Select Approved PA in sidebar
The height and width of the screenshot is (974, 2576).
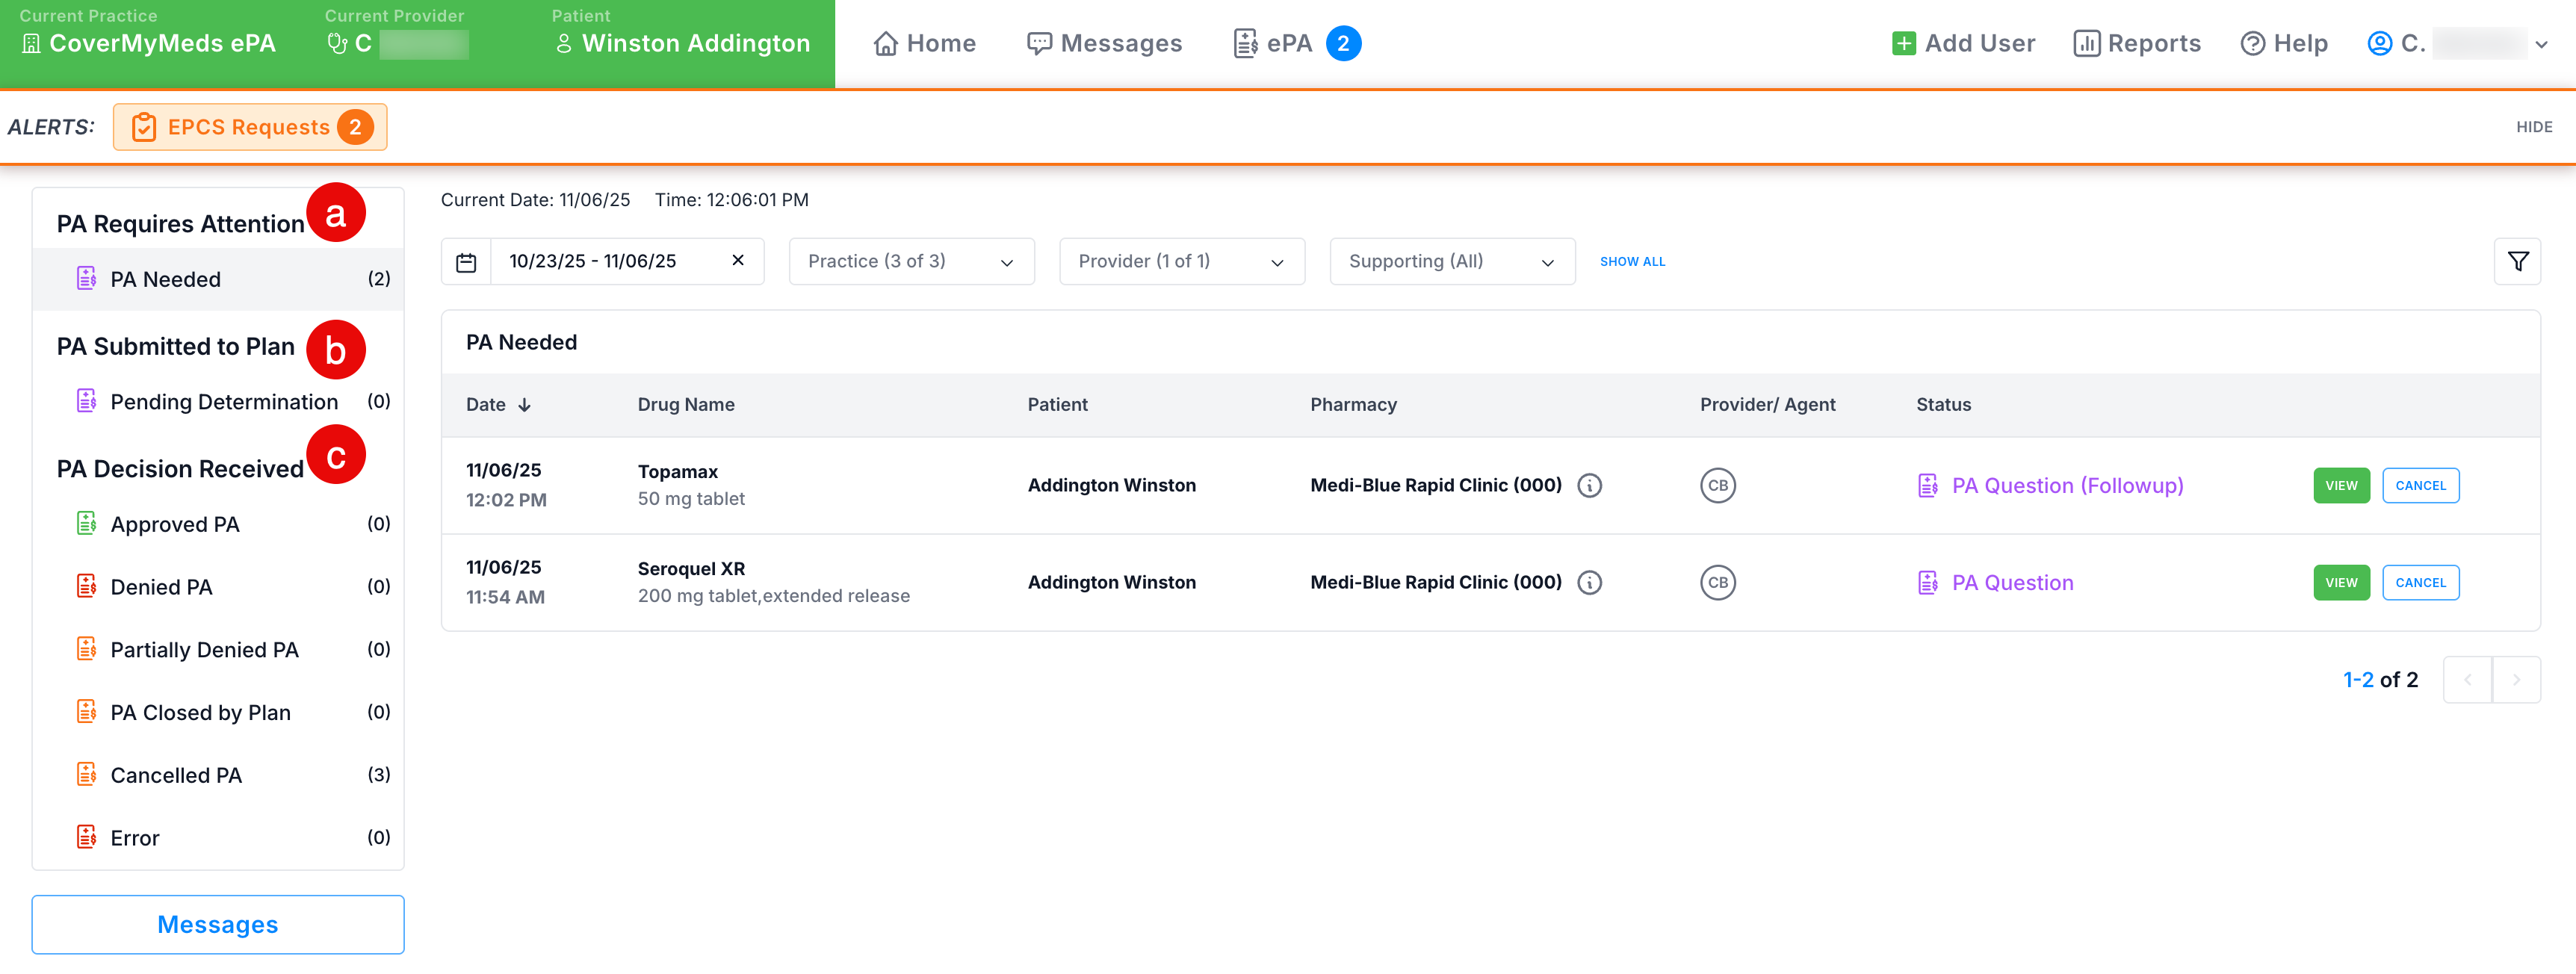174,524
